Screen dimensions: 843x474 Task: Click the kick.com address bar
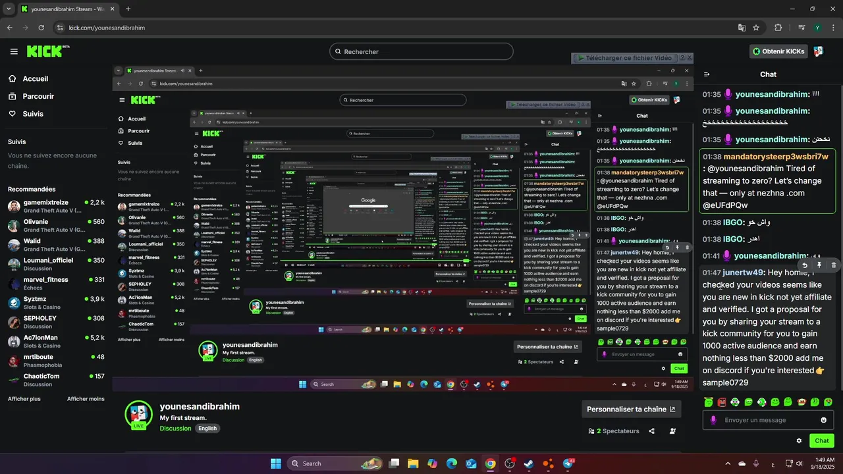[395, 28]
